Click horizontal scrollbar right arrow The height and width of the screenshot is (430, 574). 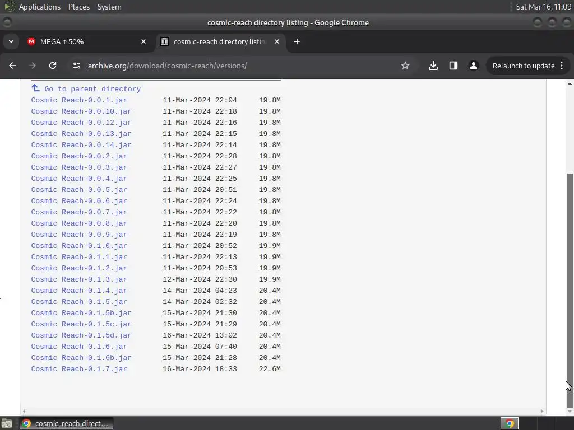(542, 411)
